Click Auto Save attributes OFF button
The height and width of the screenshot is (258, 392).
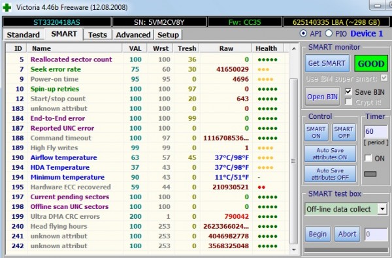click(330, 174)
